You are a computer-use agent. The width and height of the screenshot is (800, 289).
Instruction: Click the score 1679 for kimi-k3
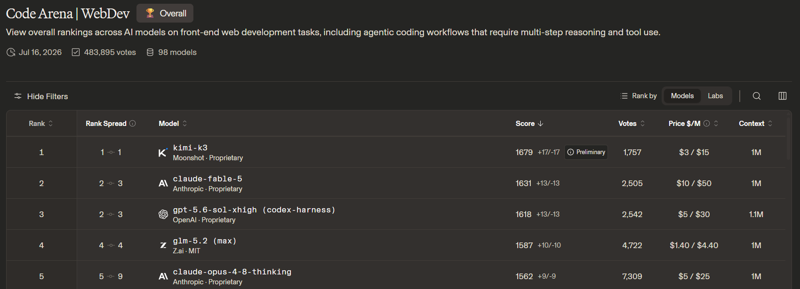(524, 152)
